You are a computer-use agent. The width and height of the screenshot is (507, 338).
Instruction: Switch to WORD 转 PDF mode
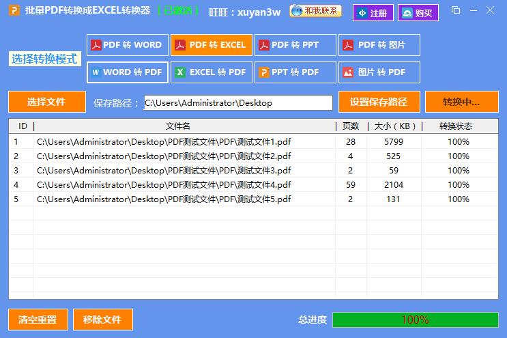point(128,72)
